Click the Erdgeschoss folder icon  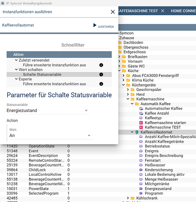120,52
